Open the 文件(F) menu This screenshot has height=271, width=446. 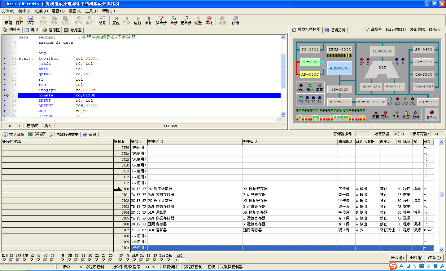(x=8, y=11)
